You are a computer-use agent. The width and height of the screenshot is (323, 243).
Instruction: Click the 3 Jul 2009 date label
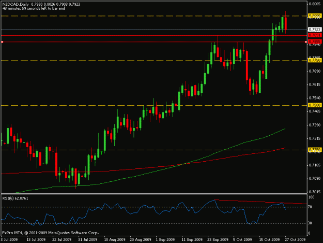click(x=9, y=239)
